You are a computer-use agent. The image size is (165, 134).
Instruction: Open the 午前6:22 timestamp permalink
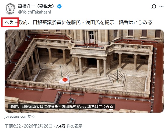pos(13,126)
